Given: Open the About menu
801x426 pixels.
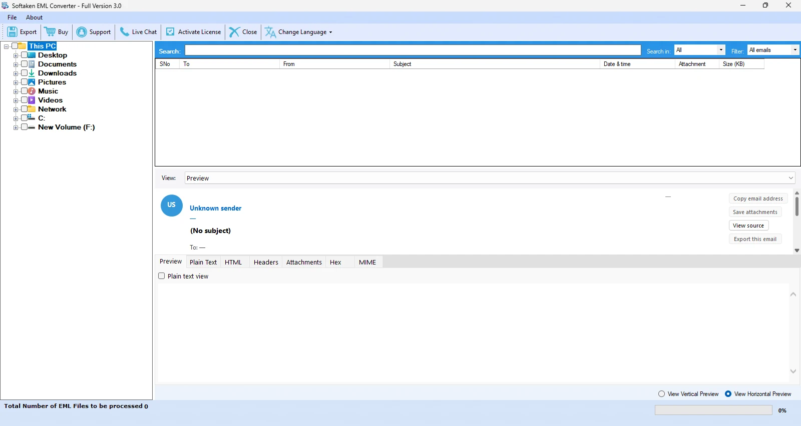Looking at the screenshot, I should coord(35,17).
